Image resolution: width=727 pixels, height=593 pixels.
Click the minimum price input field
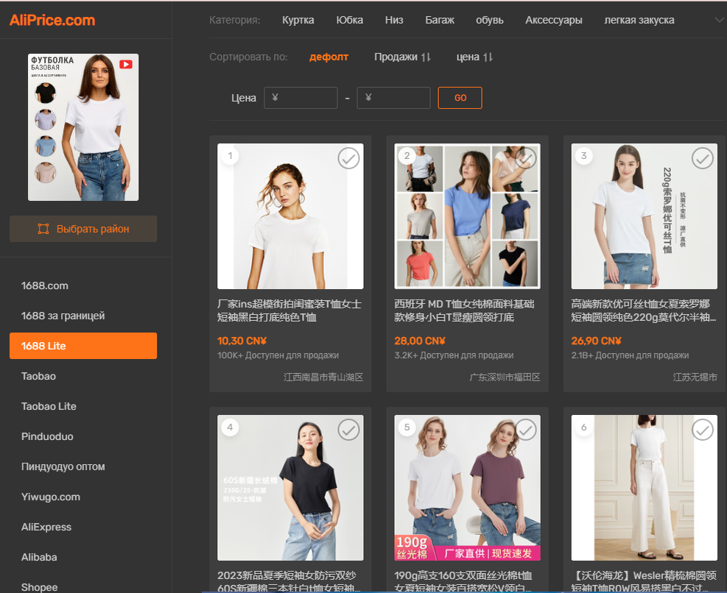301,98
